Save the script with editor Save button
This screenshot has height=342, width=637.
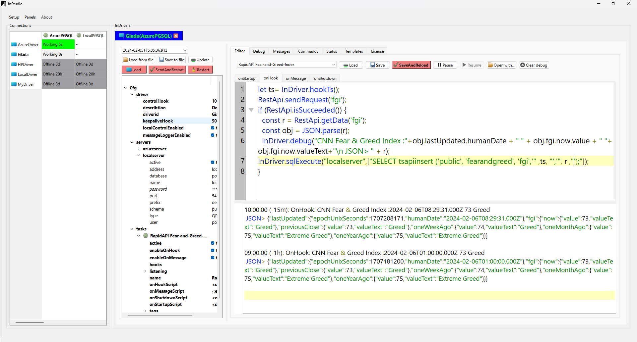tap(377, 65)
